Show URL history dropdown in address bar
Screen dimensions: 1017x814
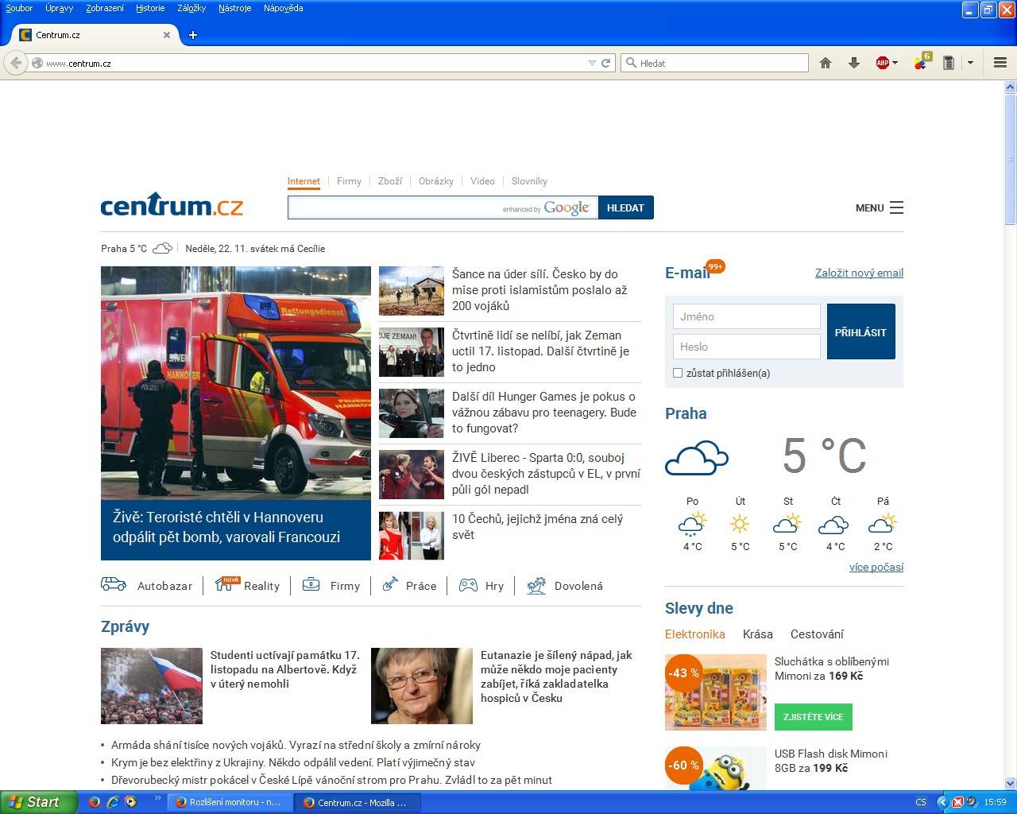592,63
